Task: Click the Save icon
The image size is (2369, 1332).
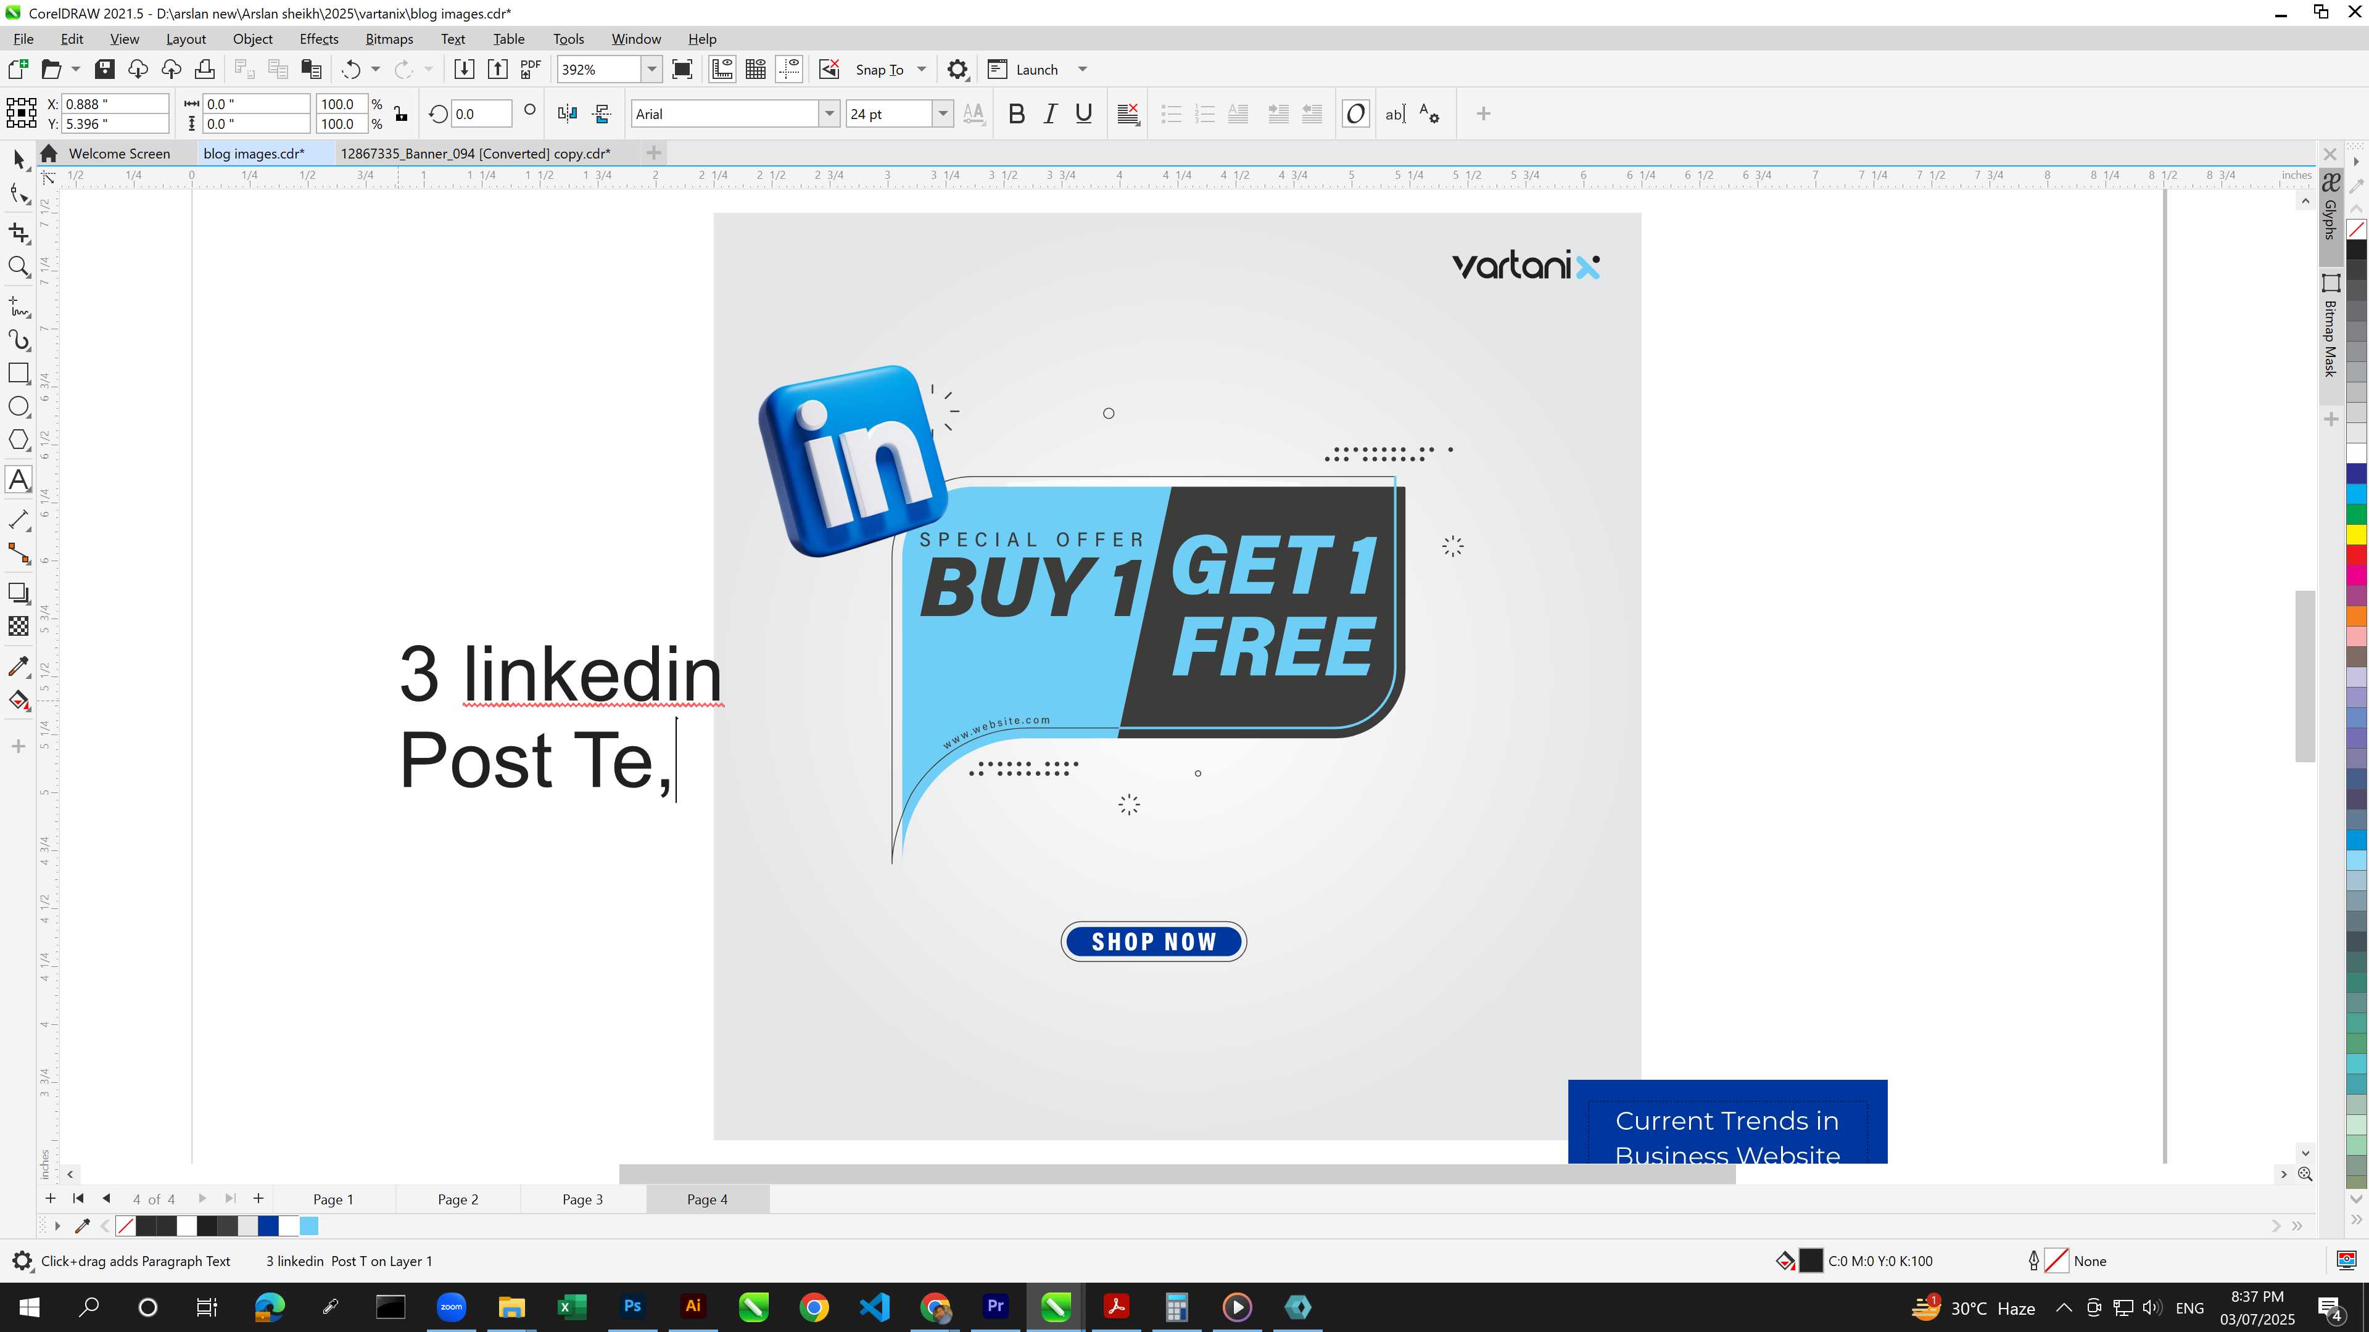Action: coord(105,70)
